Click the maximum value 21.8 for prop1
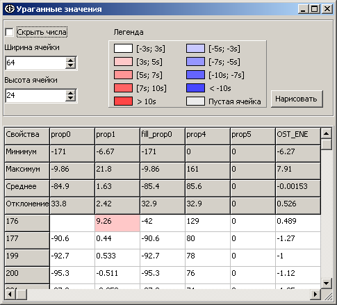 pos(117,171)
